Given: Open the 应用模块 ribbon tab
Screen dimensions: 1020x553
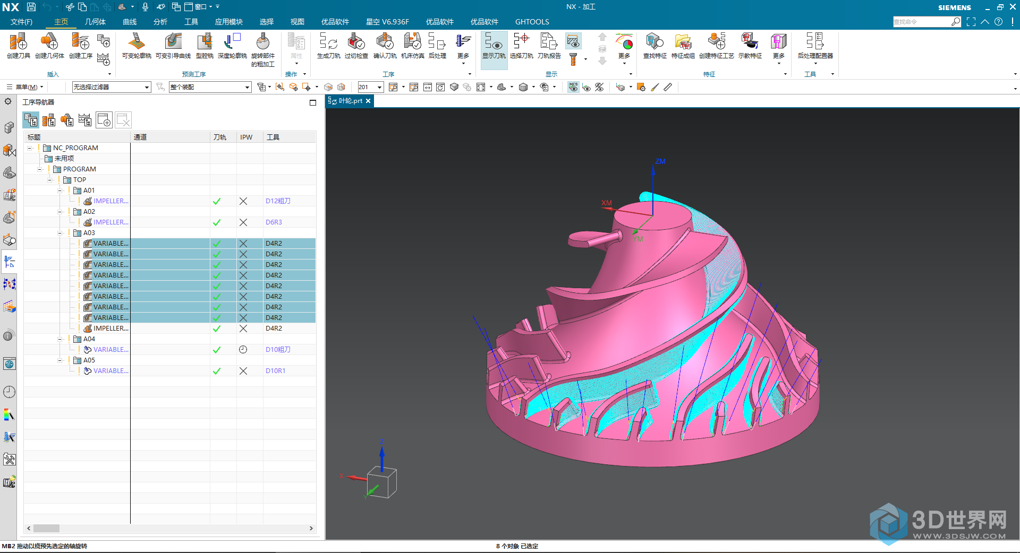Looking at the screenshot, I should 228,22.
